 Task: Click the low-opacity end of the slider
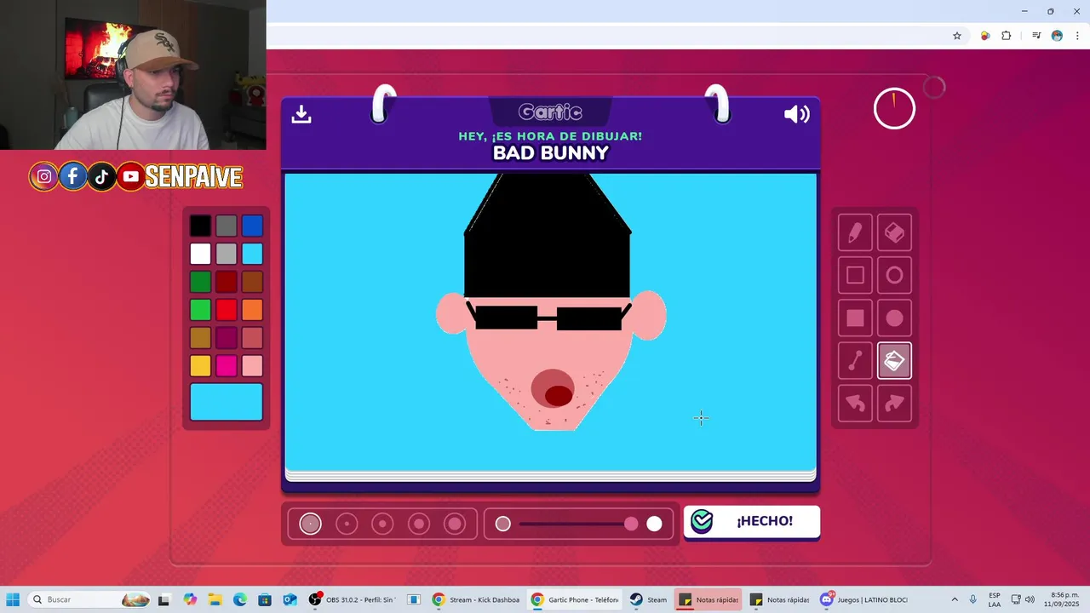(503, 524)
